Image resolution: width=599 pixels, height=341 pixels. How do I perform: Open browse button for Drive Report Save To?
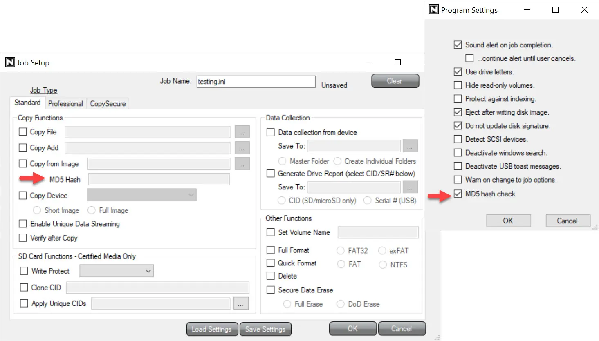point(410,187)
